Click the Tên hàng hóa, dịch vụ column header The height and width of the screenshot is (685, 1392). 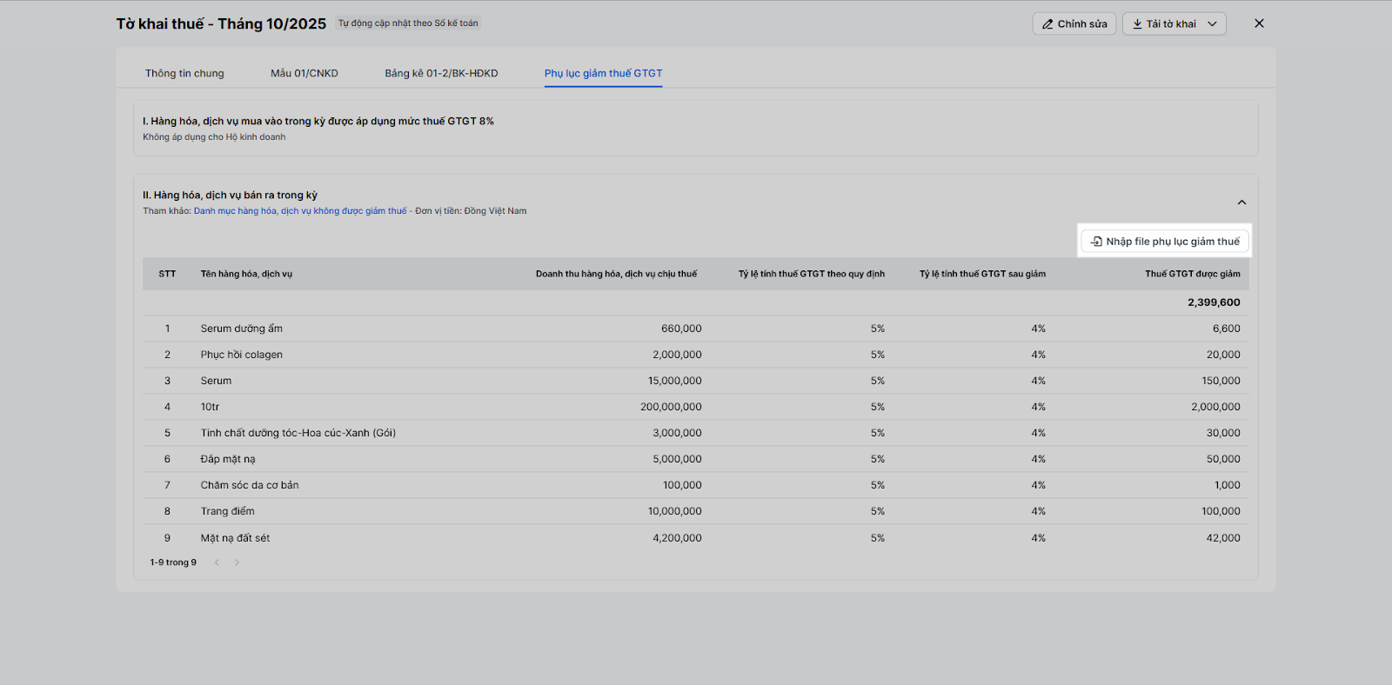coord(246,274)
